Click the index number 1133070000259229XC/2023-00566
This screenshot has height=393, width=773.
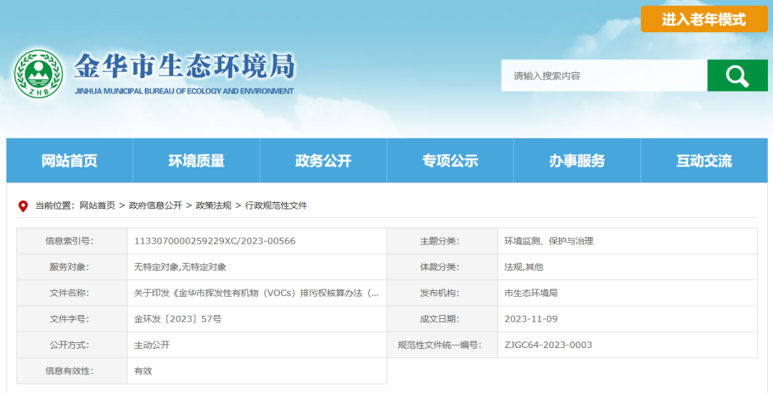click(215, 242)
